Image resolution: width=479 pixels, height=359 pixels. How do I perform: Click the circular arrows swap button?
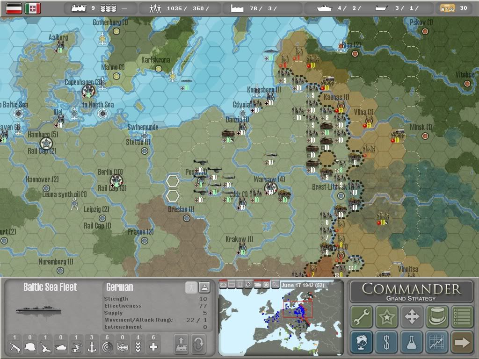tap(198, 344)
